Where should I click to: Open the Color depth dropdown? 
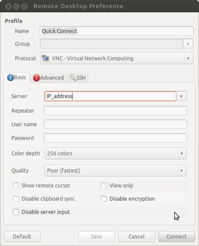pyautogui.click(x=115, y=153)
